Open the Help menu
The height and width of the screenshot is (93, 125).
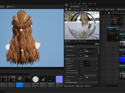[95, 4]
